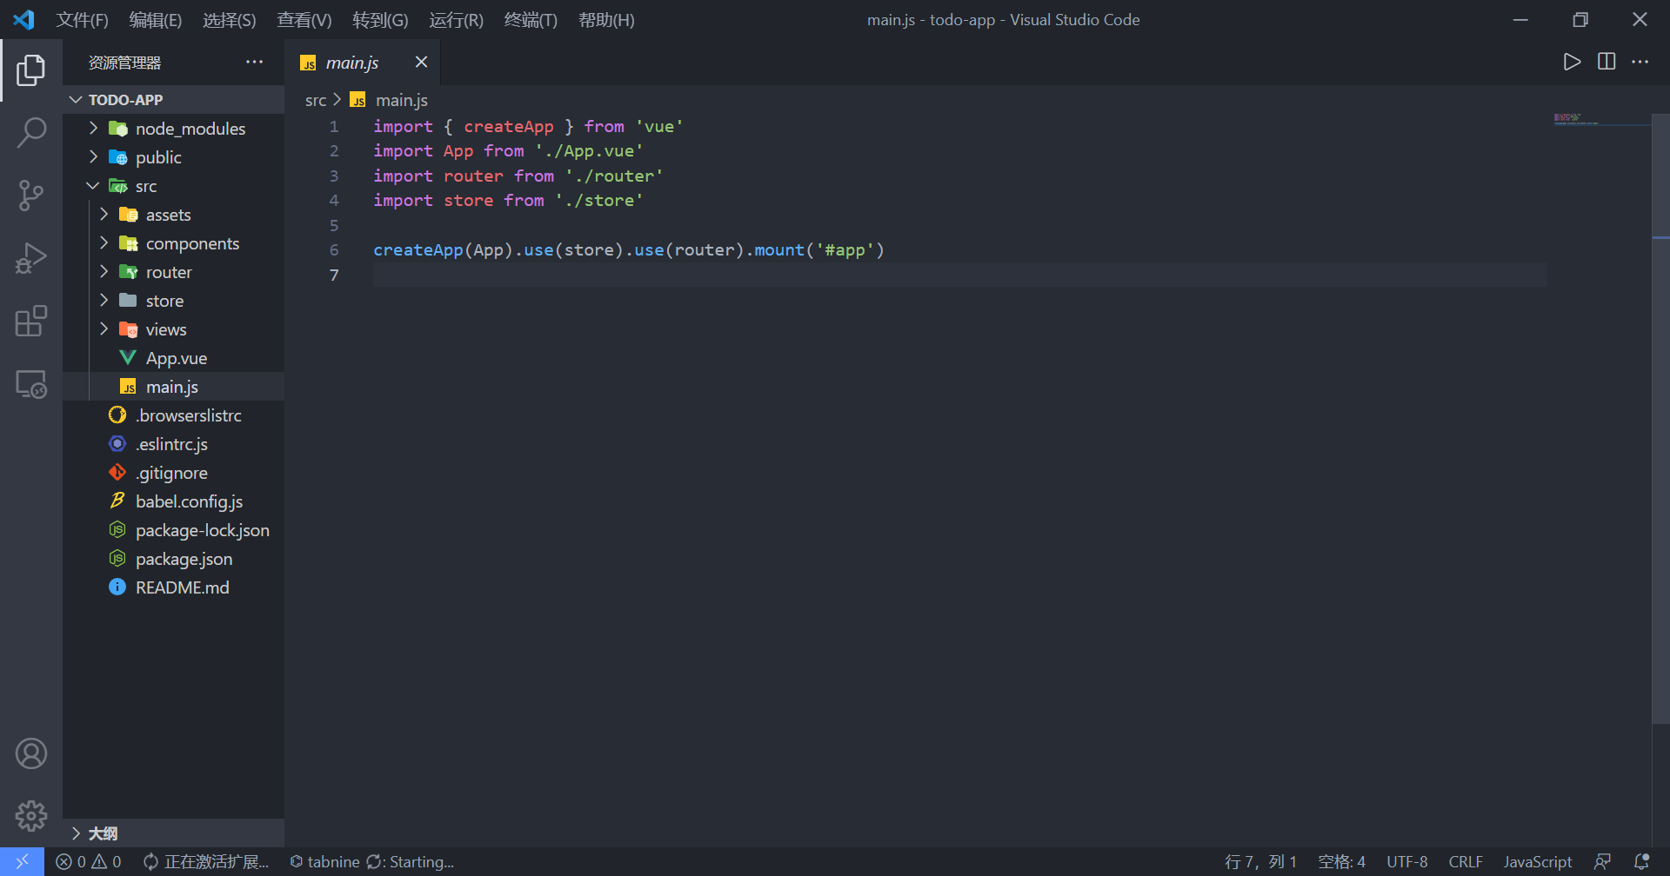The image size is (1670, 876).
Task: Open .browserslistrc file
Action: pos(173,415)
